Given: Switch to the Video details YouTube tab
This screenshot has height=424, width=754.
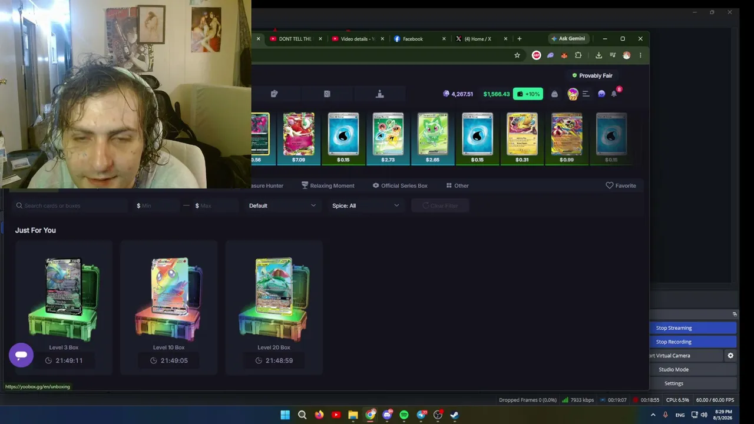Looking at the screenshot, I should click(x=357, y=39).
